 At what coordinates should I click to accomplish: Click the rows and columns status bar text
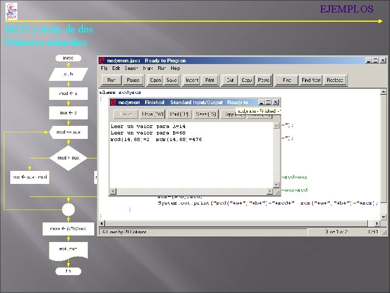point(125,232)
